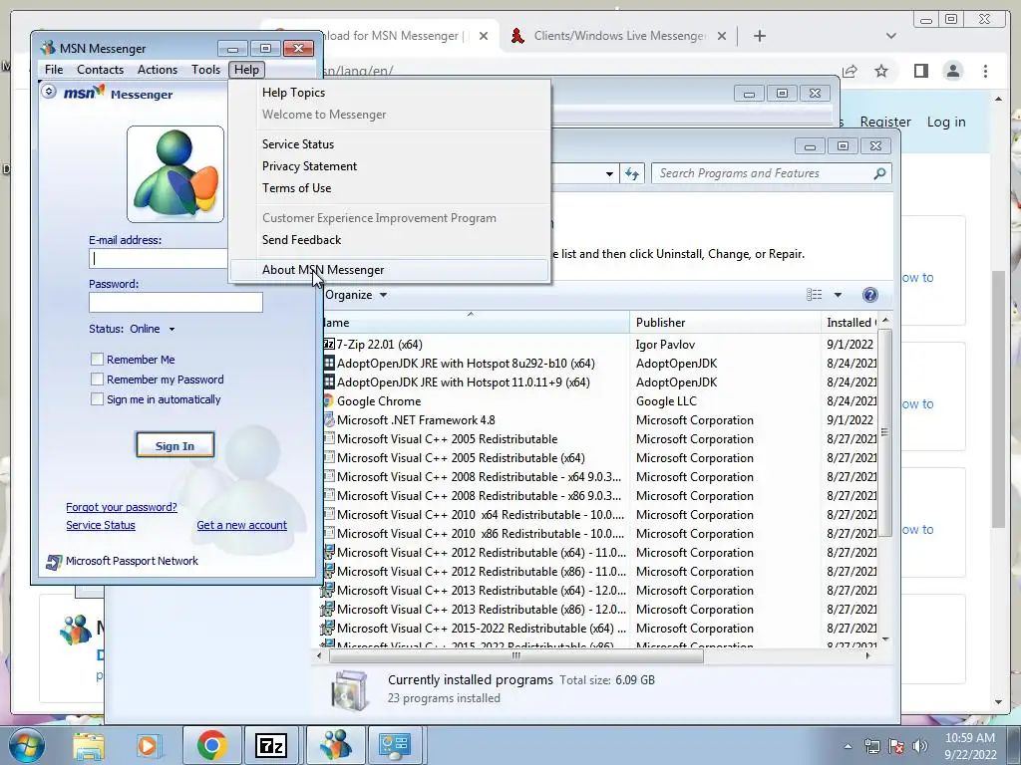Click the msn Messenger header expand arrow icon
This screenshot has width=1021, height=765.
49,92
